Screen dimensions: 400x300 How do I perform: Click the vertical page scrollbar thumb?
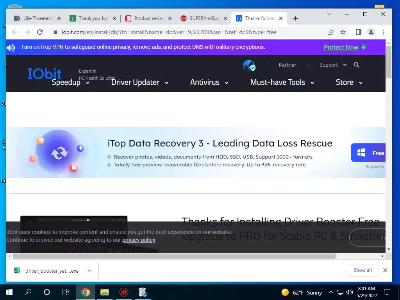(x=389, y=62)
